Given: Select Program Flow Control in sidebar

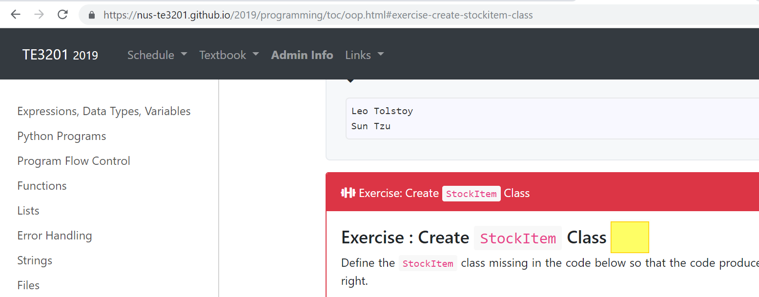Looking at the screenshot, I should (x=74, y=161).
